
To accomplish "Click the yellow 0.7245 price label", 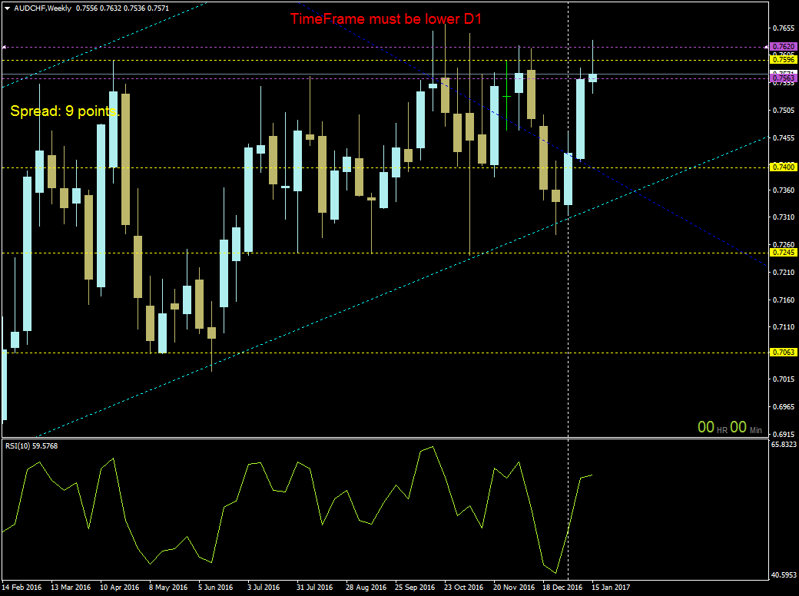I will pyautogui.click(x=784, y=253).
